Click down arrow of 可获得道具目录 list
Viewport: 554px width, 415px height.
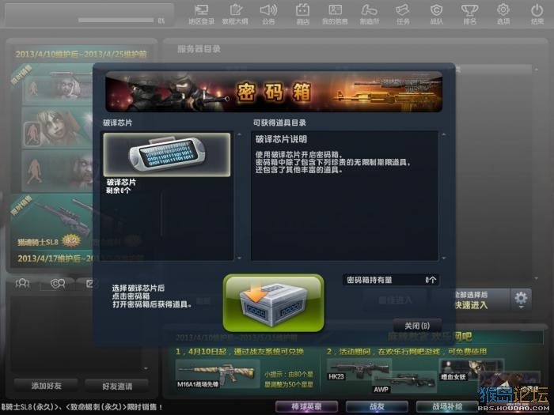[x=444, y=258]
